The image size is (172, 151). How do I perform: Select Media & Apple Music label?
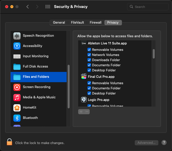pos(39,97)
